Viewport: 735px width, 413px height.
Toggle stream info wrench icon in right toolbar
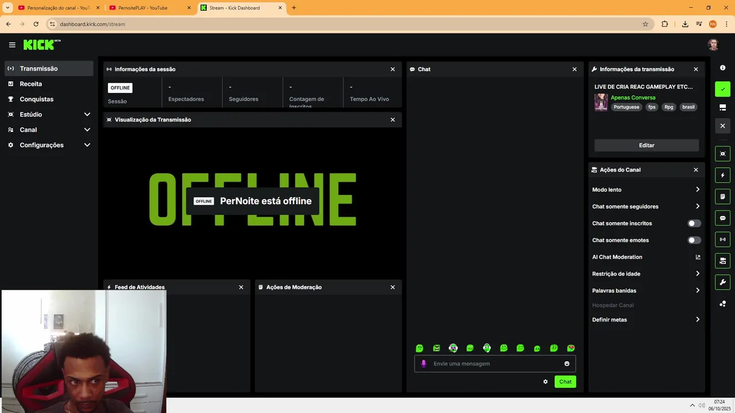click(x=722, y=282)
